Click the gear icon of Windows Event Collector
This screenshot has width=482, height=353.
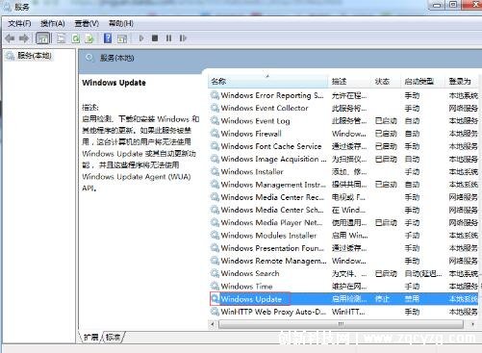215,108
